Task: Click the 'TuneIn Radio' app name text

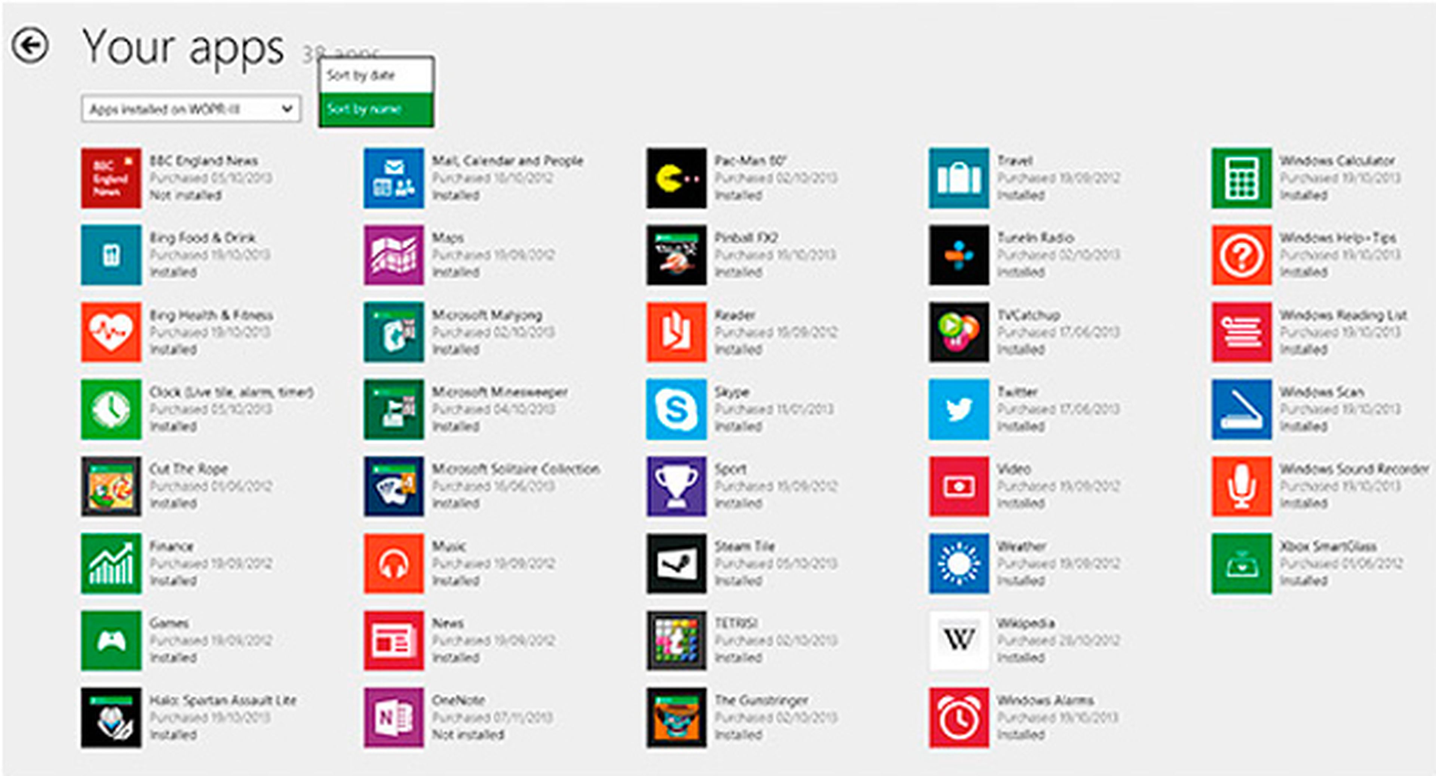Action: coord(1035,238)
